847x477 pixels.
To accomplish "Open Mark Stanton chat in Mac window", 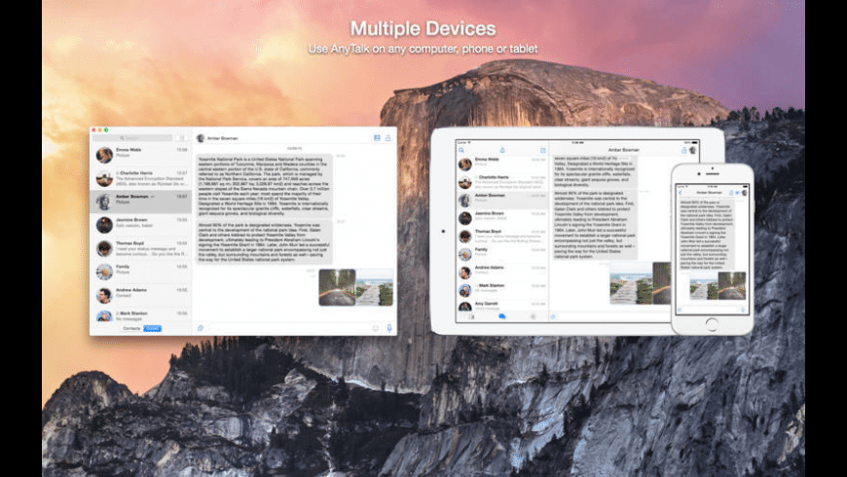I will click(141, 315).
